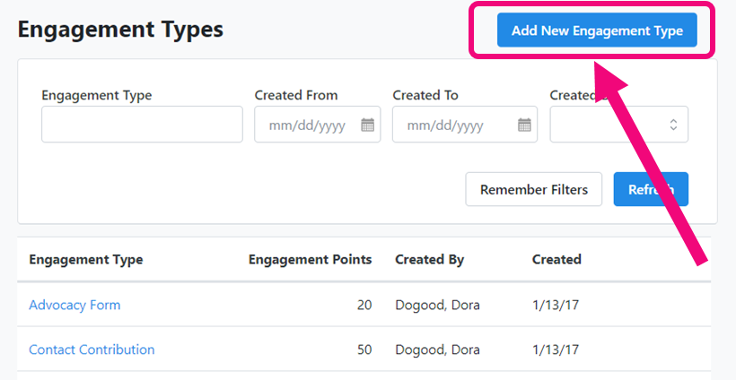Open the Contact Contribution link

pyautogui.click(x=92, y=350)
